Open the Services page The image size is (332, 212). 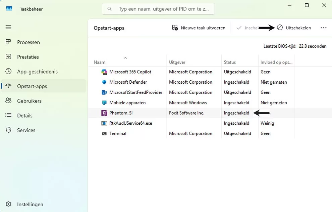pos(43,130)
